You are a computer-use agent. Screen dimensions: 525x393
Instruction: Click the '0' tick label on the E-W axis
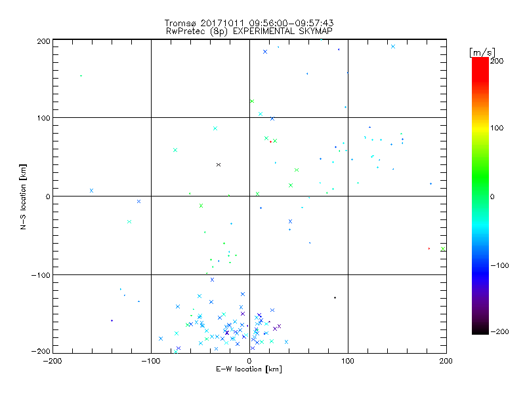249,362
